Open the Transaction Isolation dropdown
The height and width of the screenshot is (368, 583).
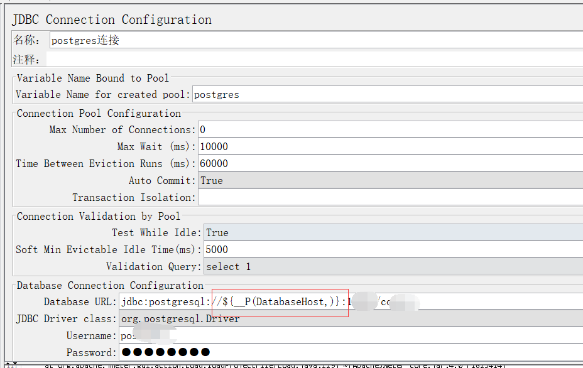click(x=390, y=197)
